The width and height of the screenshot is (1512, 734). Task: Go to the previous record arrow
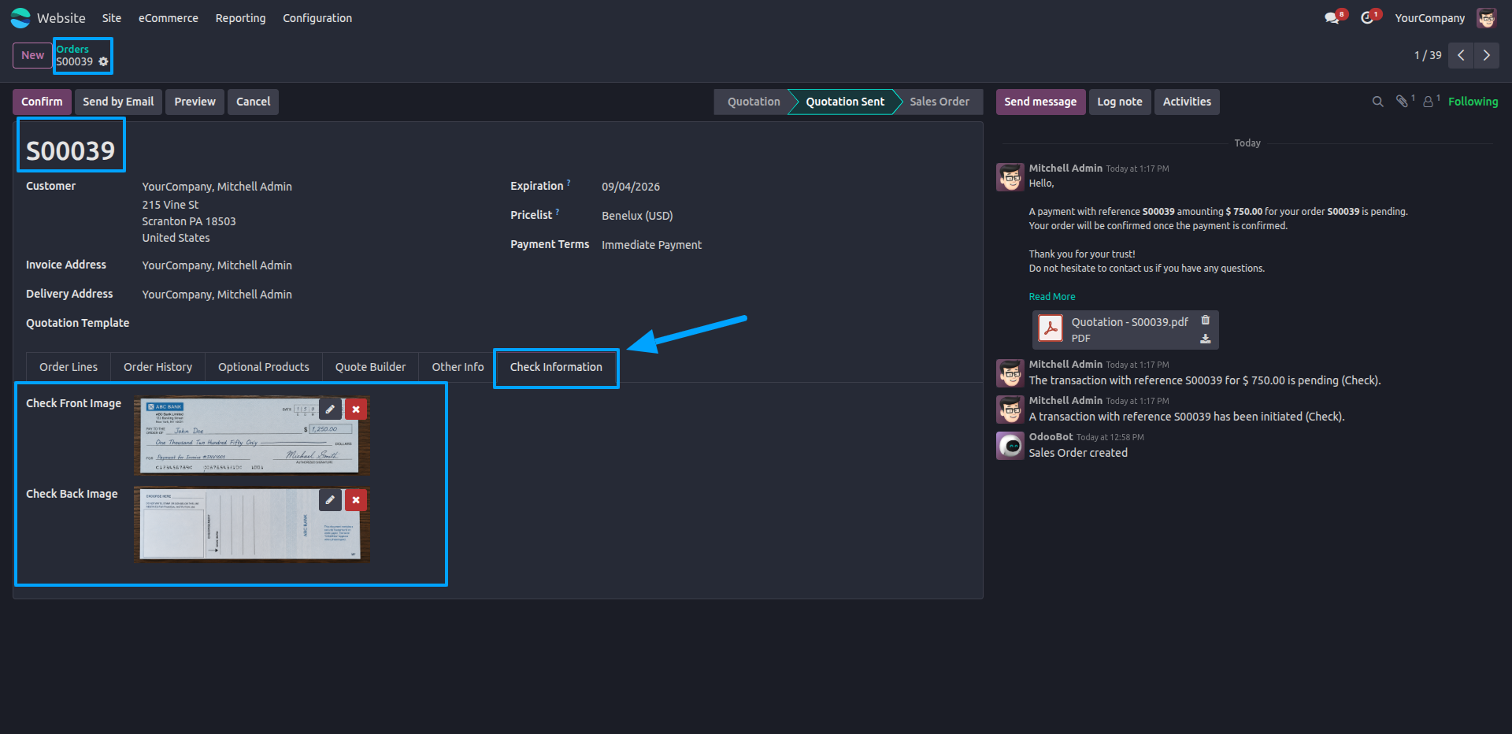tap(1461, 55)
